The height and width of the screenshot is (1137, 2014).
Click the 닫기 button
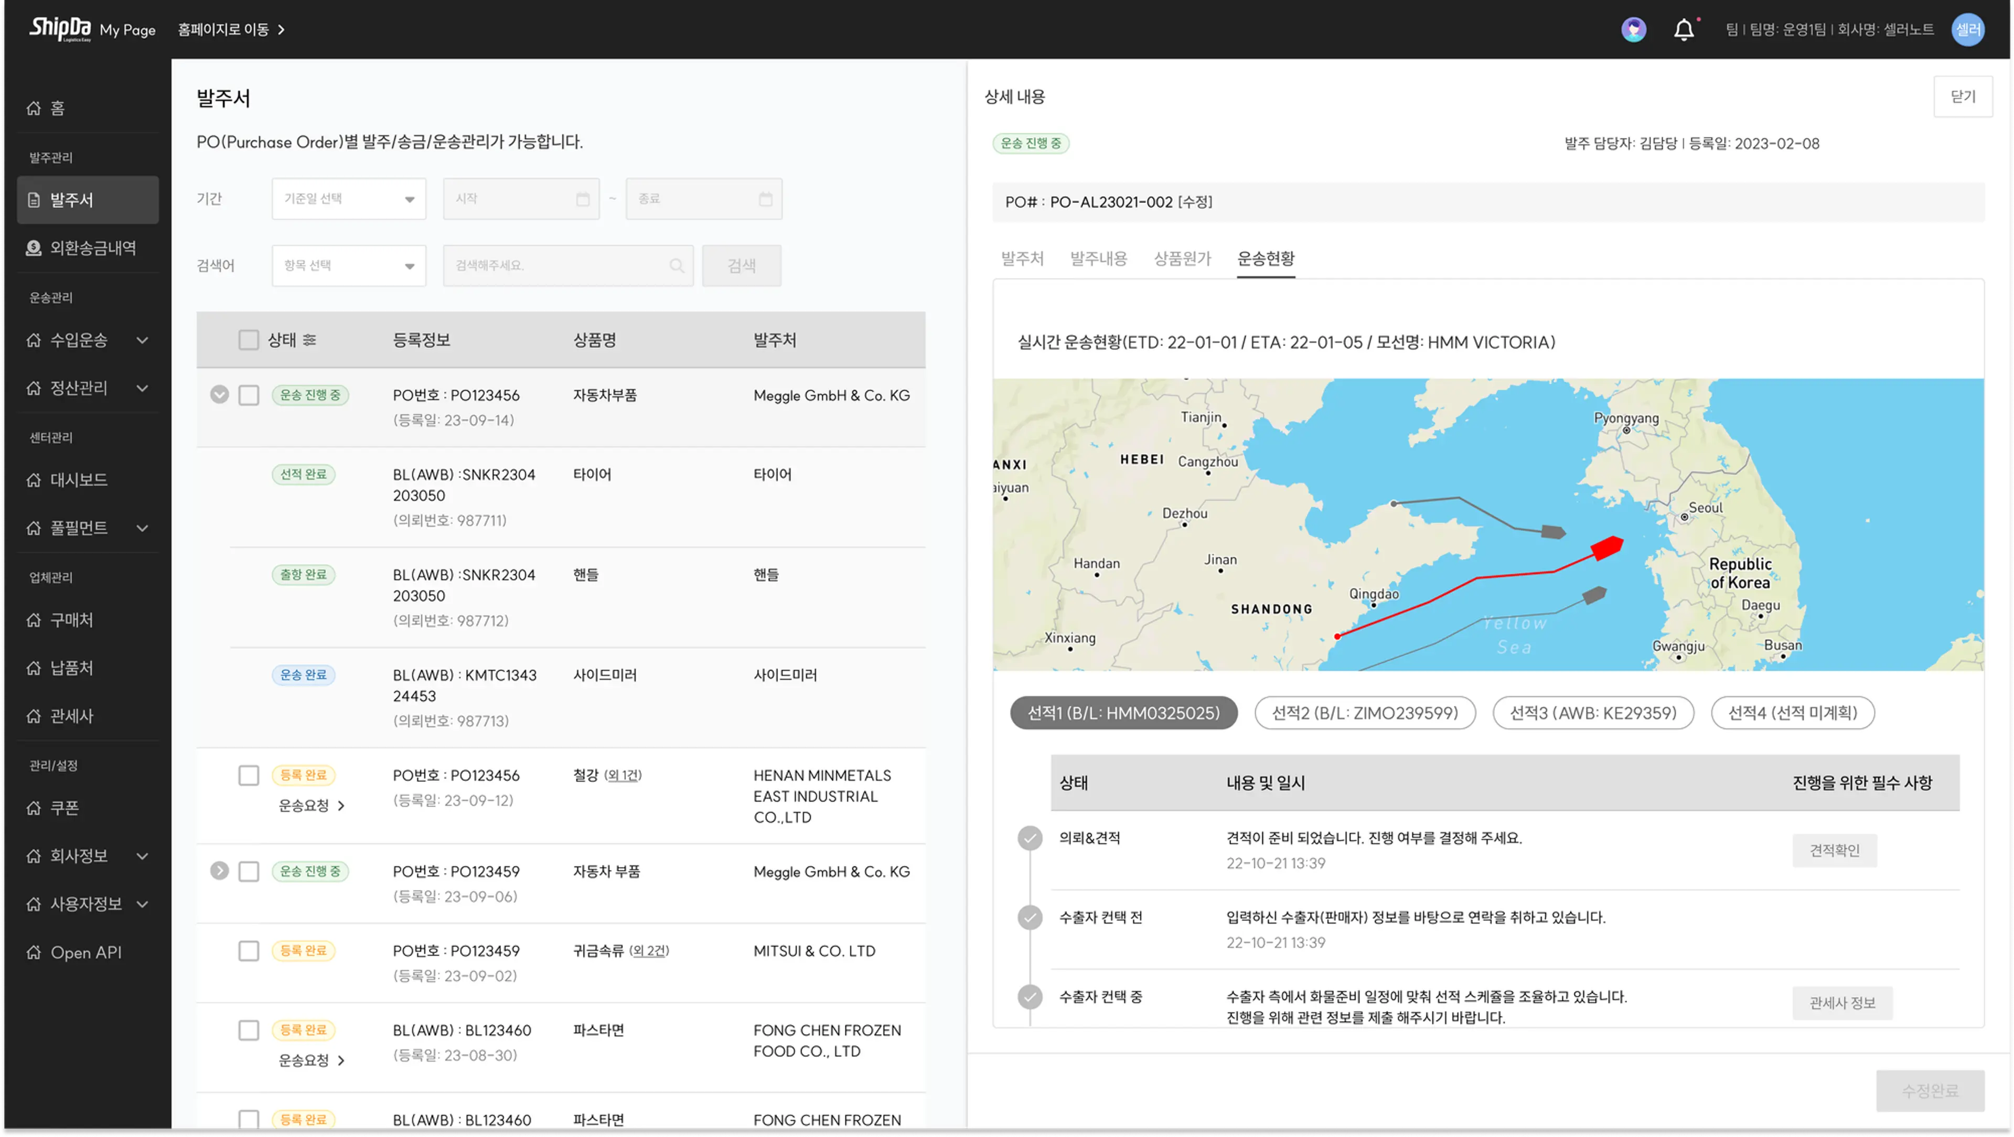[1963, 96]
